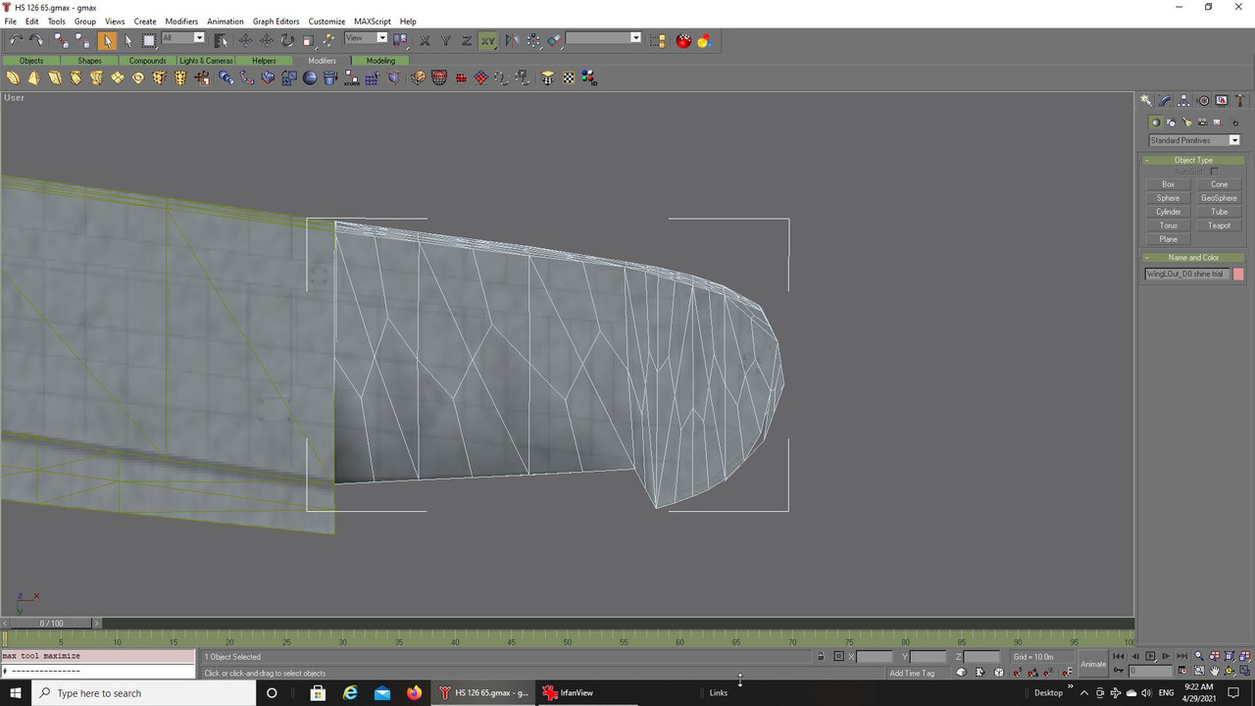1255x706 pixels.
Task: Open the Modify command panel tab
Action: [1165, 101]
